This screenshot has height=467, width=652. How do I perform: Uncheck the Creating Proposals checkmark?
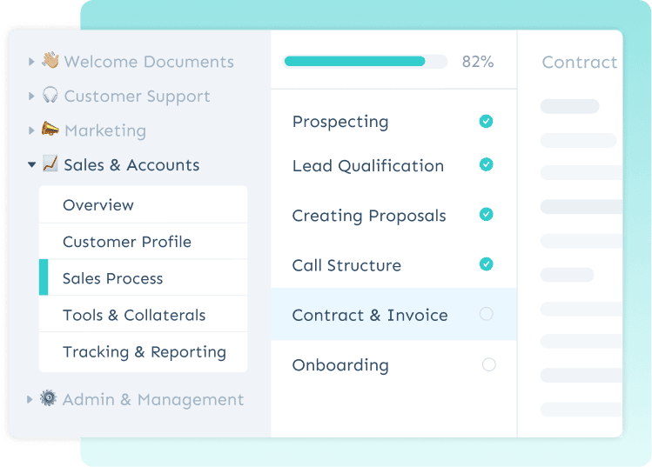[486, 214]
